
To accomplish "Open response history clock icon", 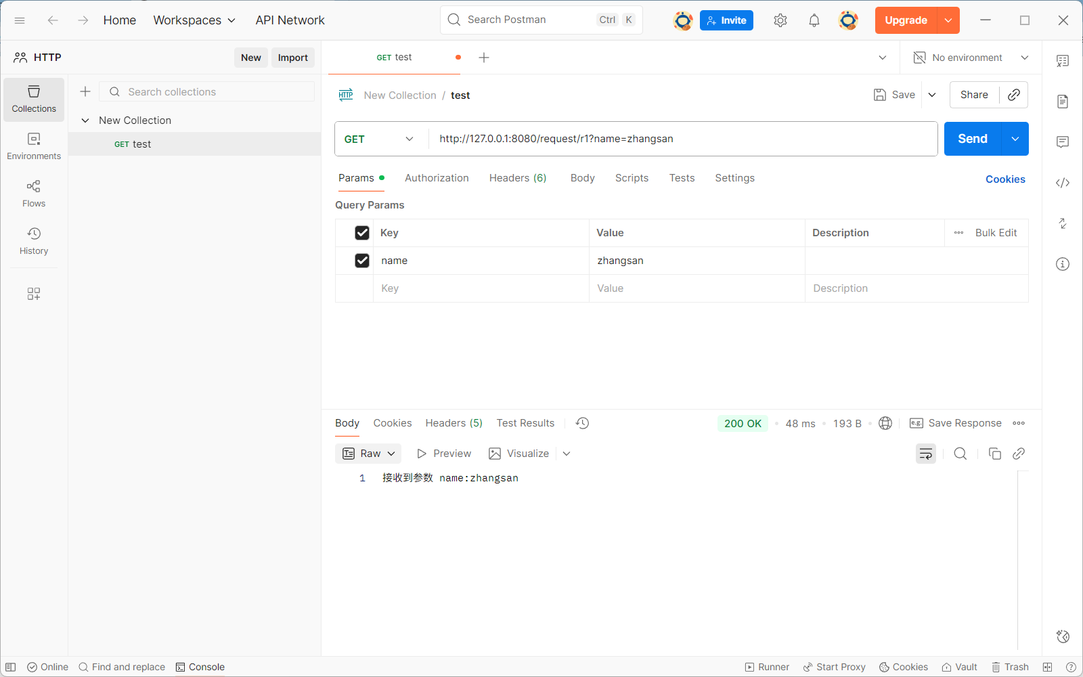I will (582, 423).
